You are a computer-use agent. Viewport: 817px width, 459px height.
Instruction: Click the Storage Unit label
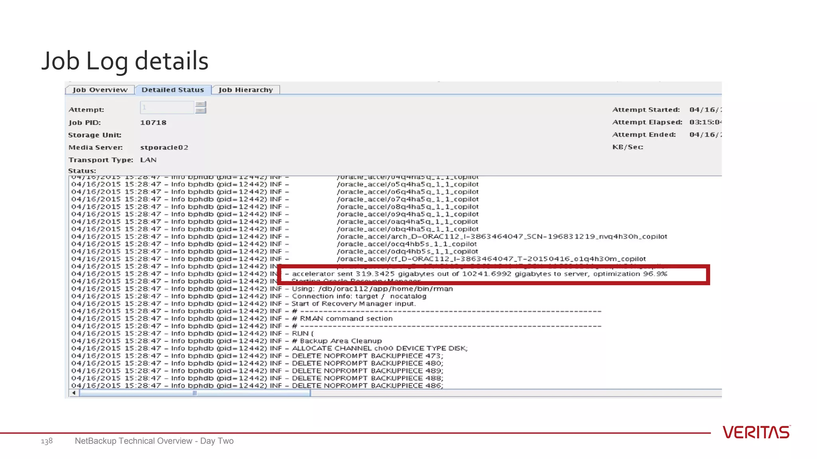coord(95,135)
